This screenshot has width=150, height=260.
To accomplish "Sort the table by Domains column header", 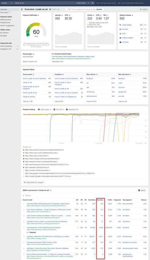I will pyautogui.click(x=100, y=200).
